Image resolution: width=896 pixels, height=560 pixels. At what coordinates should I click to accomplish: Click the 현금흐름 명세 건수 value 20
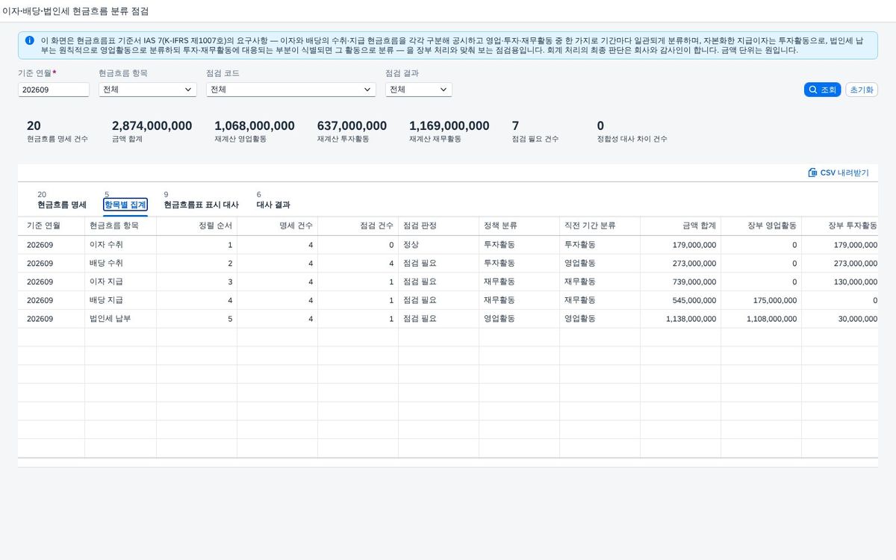[34, 126]
